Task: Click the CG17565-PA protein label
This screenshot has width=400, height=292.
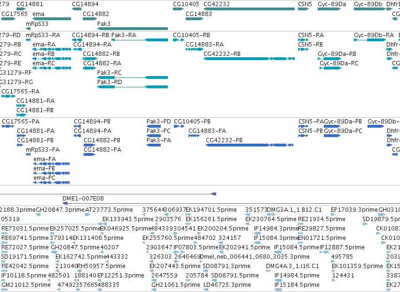Action: click(21, 121)
